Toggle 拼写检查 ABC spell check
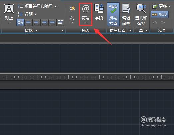Image resolution: width=174 pixels, height=135 pixels. [113, 14]
